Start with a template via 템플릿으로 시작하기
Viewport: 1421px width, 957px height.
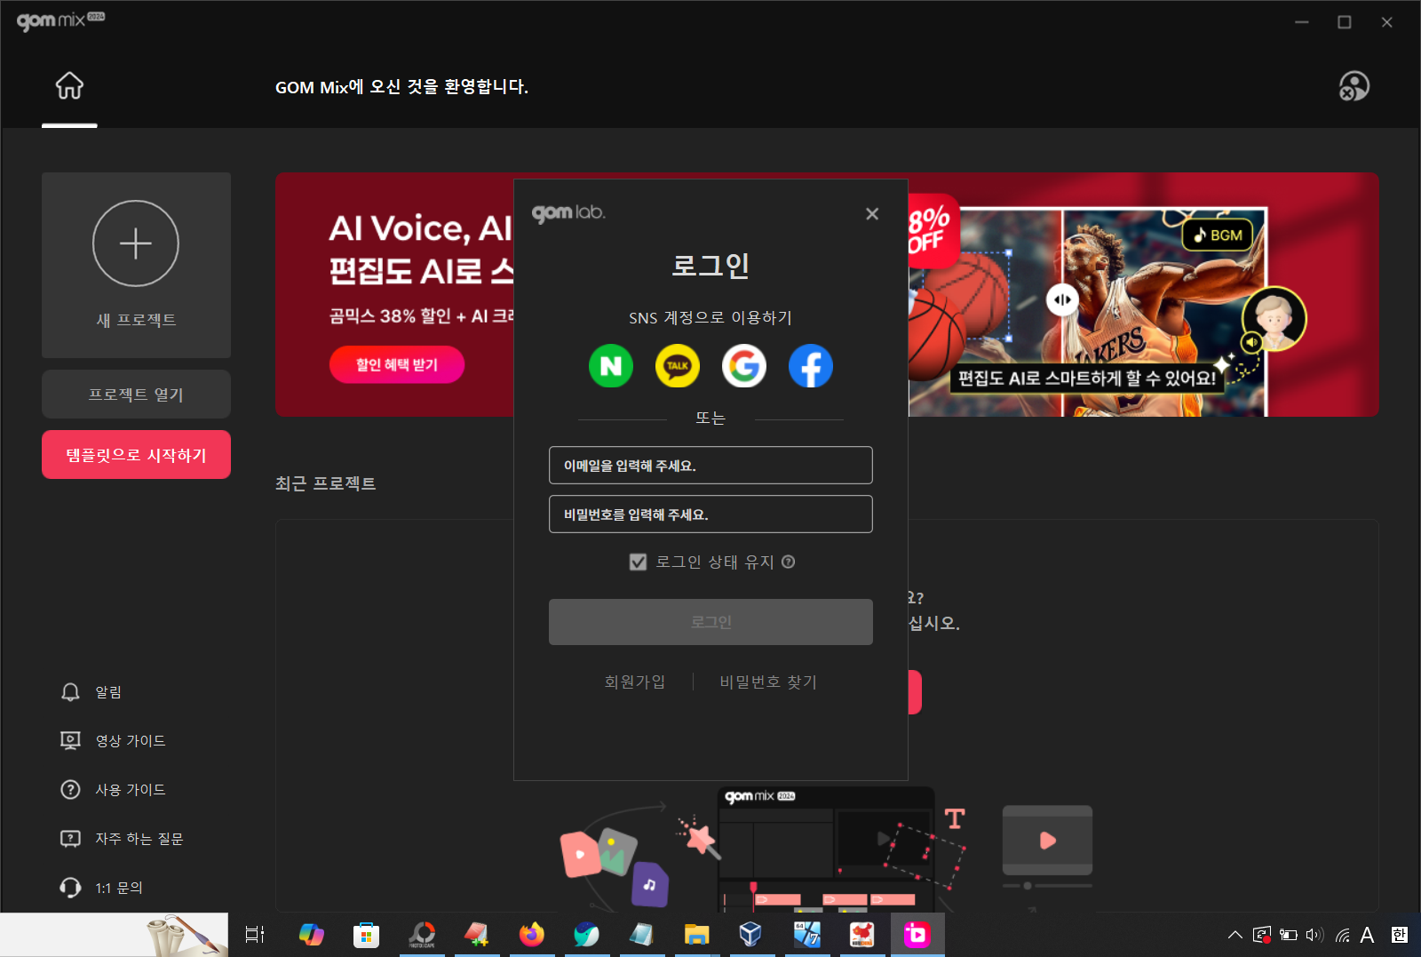(x=136, y=455)
